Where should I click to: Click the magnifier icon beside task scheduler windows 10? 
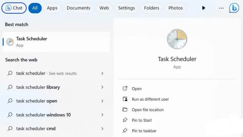10,115
